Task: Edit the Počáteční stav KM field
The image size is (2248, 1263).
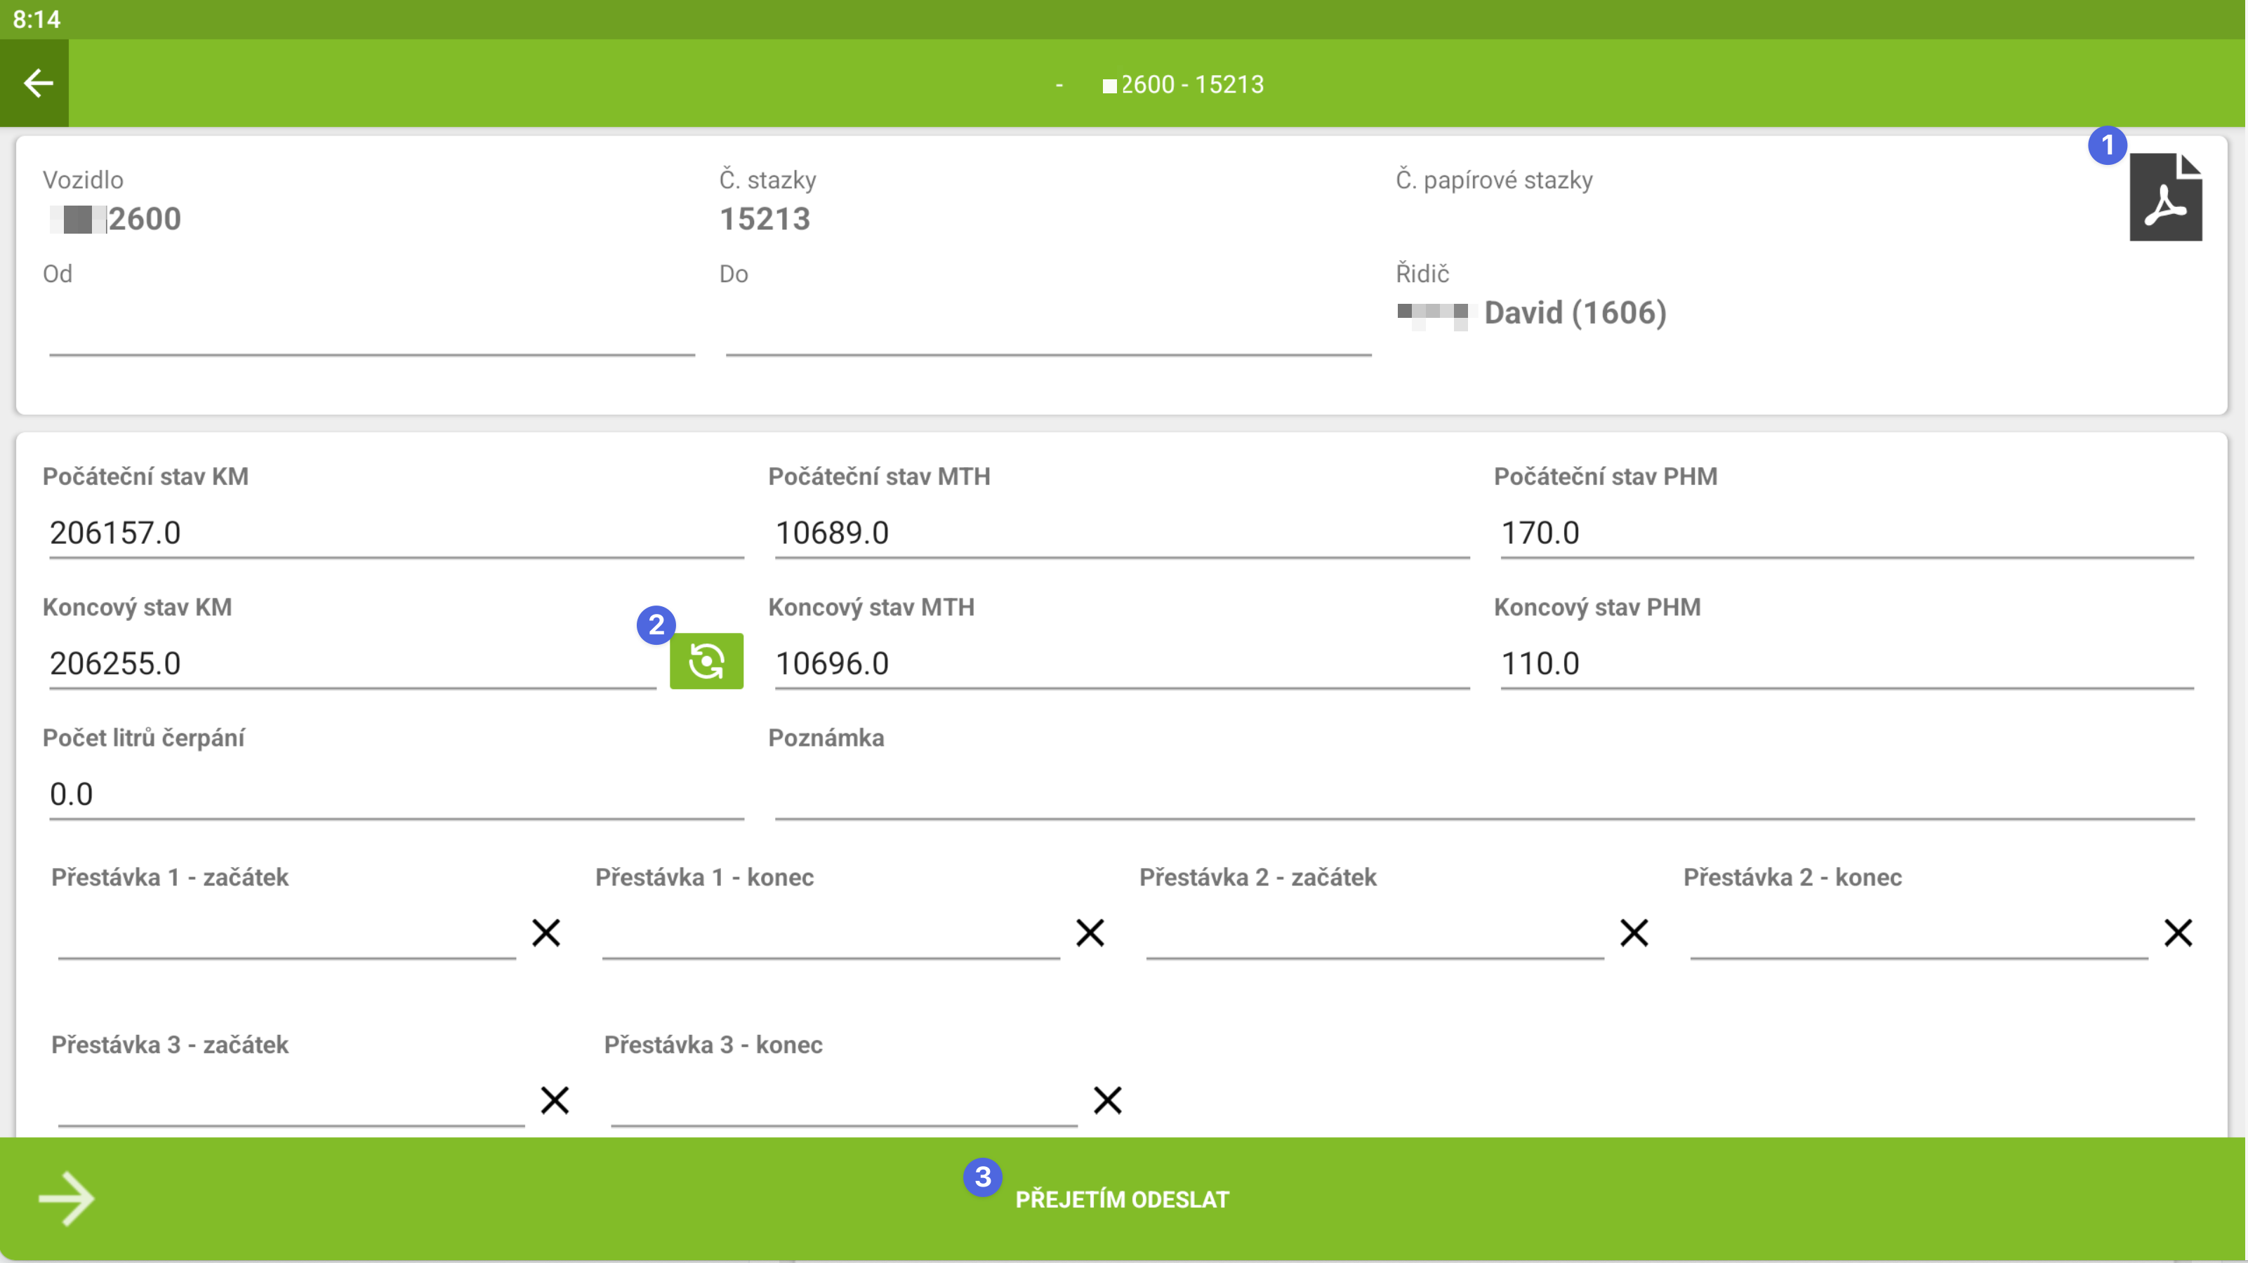Action: 395,533
